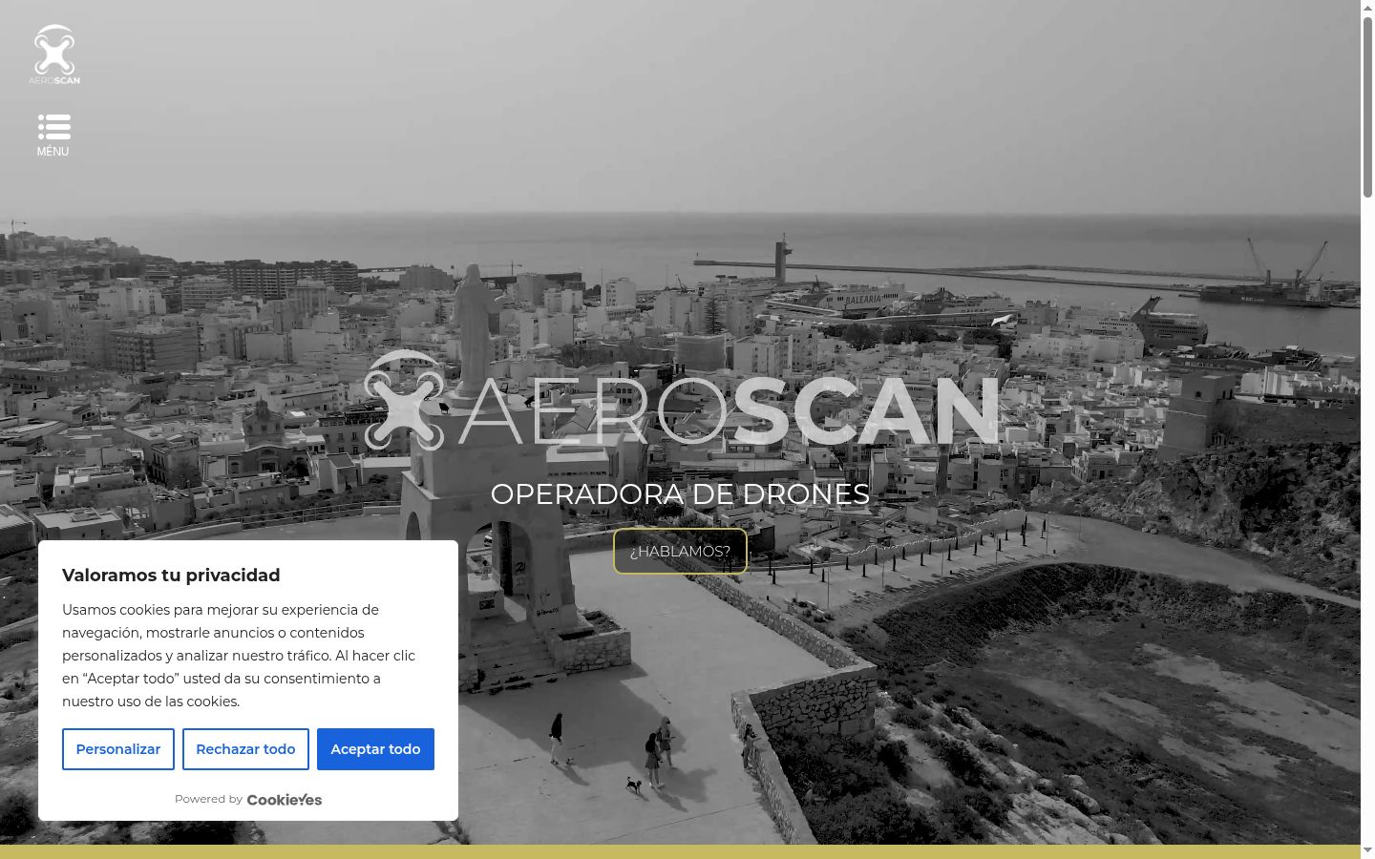Screen dimensions: 1375x859
Task: Click Personalizar in cookie banner
Action: [118, 749]
